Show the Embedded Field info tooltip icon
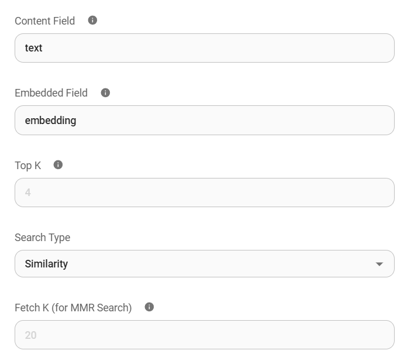The width and height of the screenshot is (404, 364). pos(105,92)
